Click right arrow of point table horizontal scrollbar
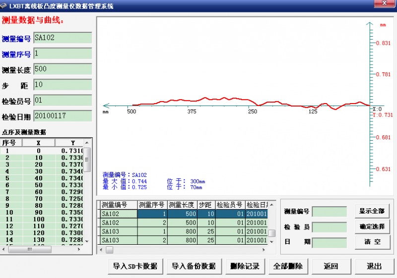 pos(79,249)
